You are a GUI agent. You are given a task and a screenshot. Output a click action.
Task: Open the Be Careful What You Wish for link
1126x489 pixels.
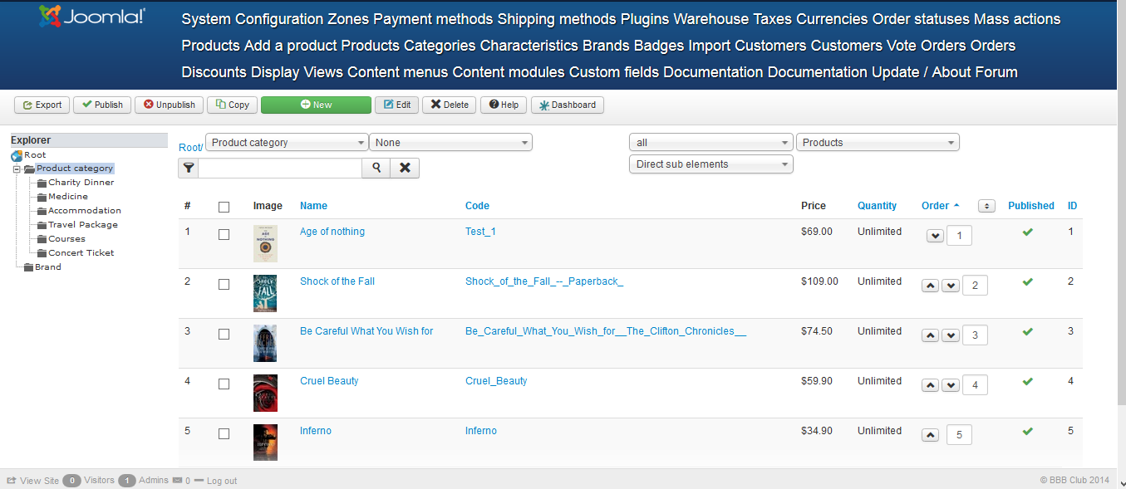pos(366,331)
